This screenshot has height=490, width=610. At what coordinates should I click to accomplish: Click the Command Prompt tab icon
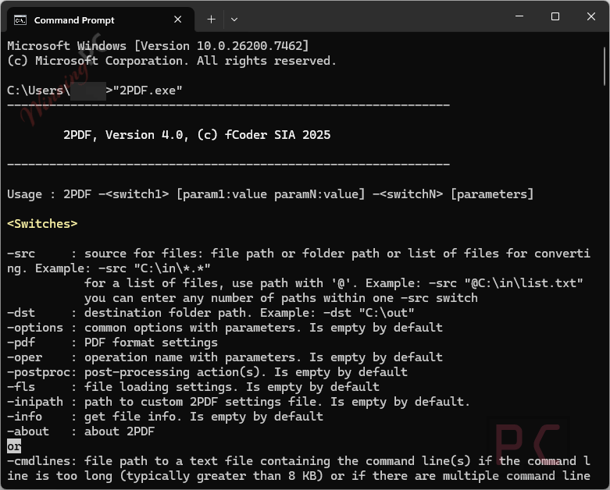(x=20, y=20)
